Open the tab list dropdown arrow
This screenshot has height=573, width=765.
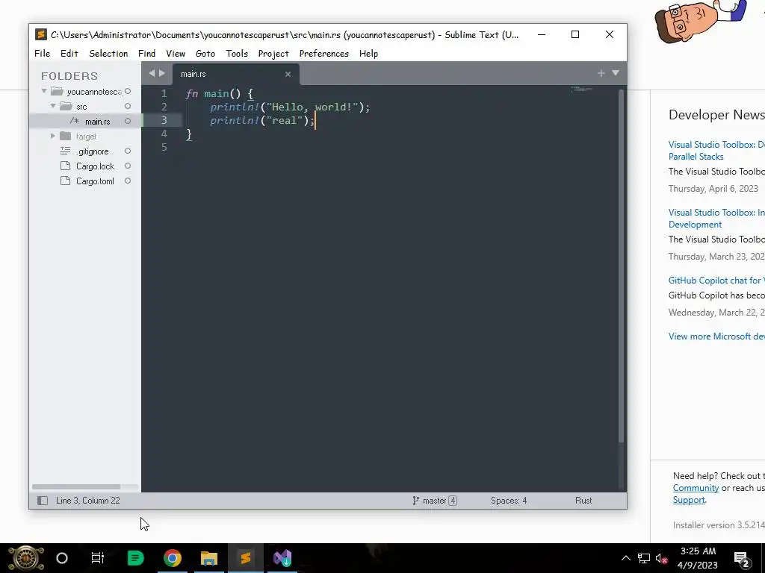(x=616, y=73)
